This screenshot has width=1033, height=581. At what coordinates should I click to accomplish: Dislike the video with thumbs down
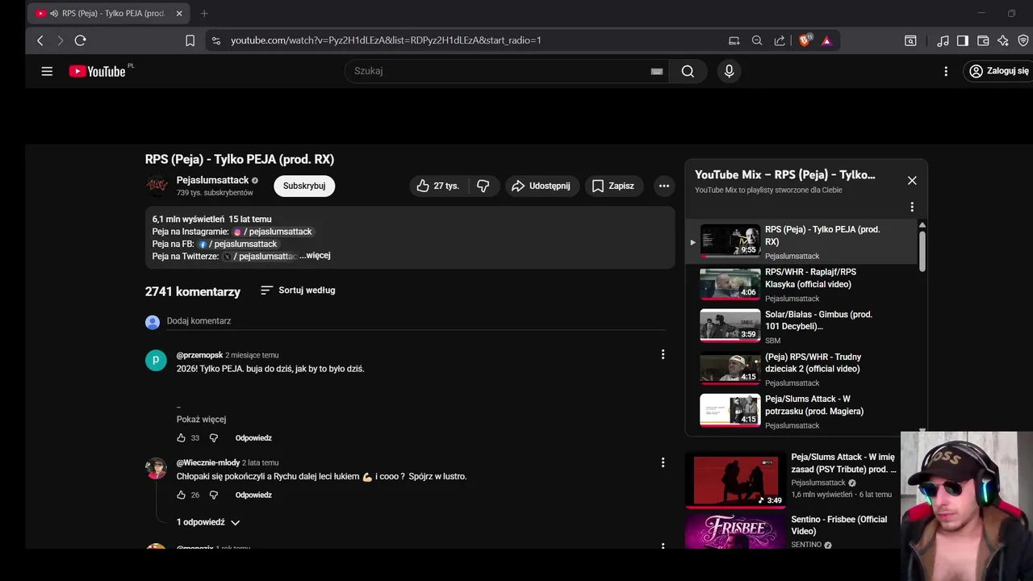(483, 186)
